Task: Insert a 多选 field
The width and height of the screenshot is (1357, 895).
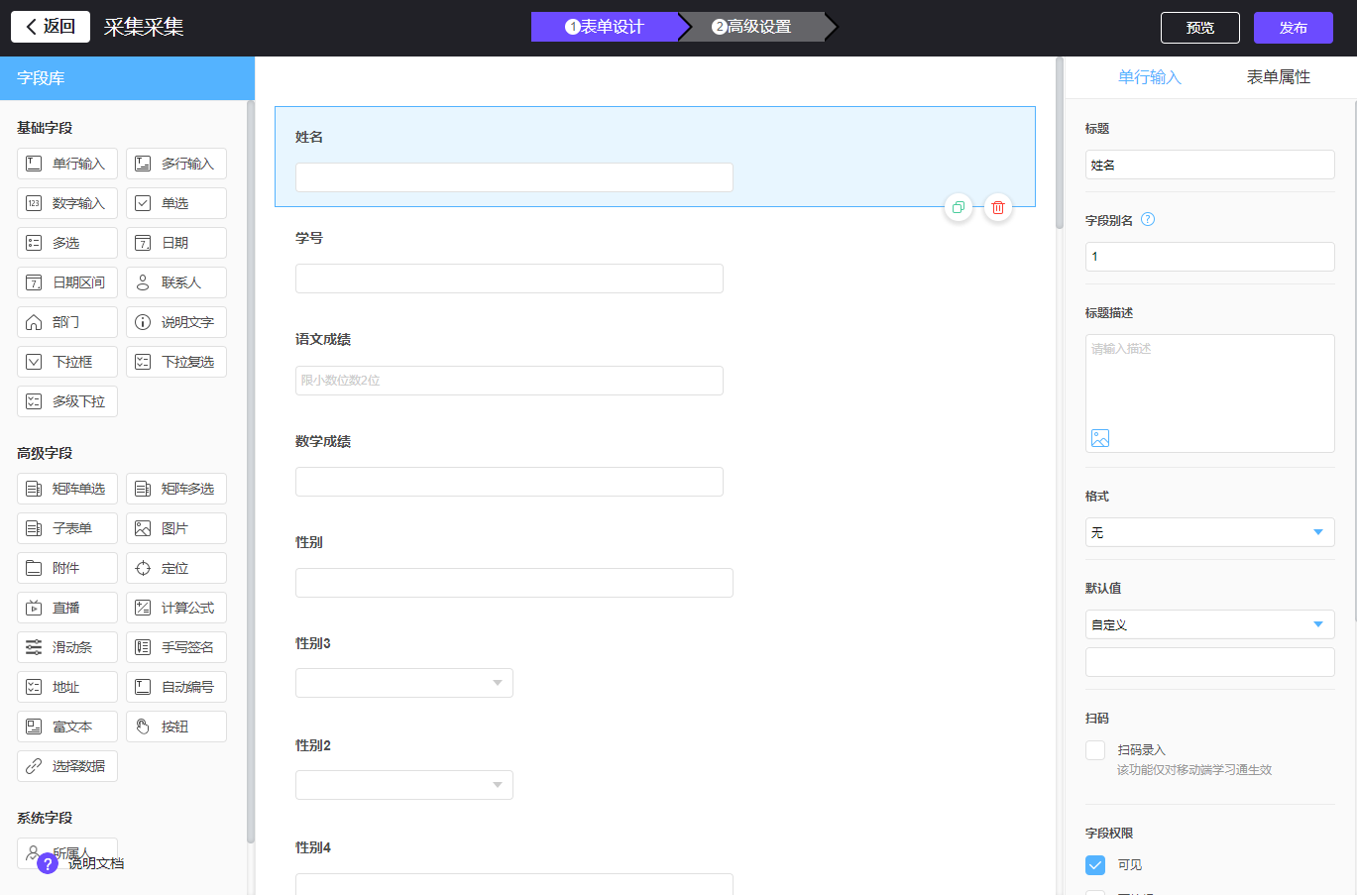Action: (67, 243)
